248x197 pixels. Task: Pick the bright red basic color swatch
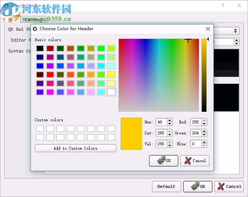pyautogui.click(x=50, y=75)
